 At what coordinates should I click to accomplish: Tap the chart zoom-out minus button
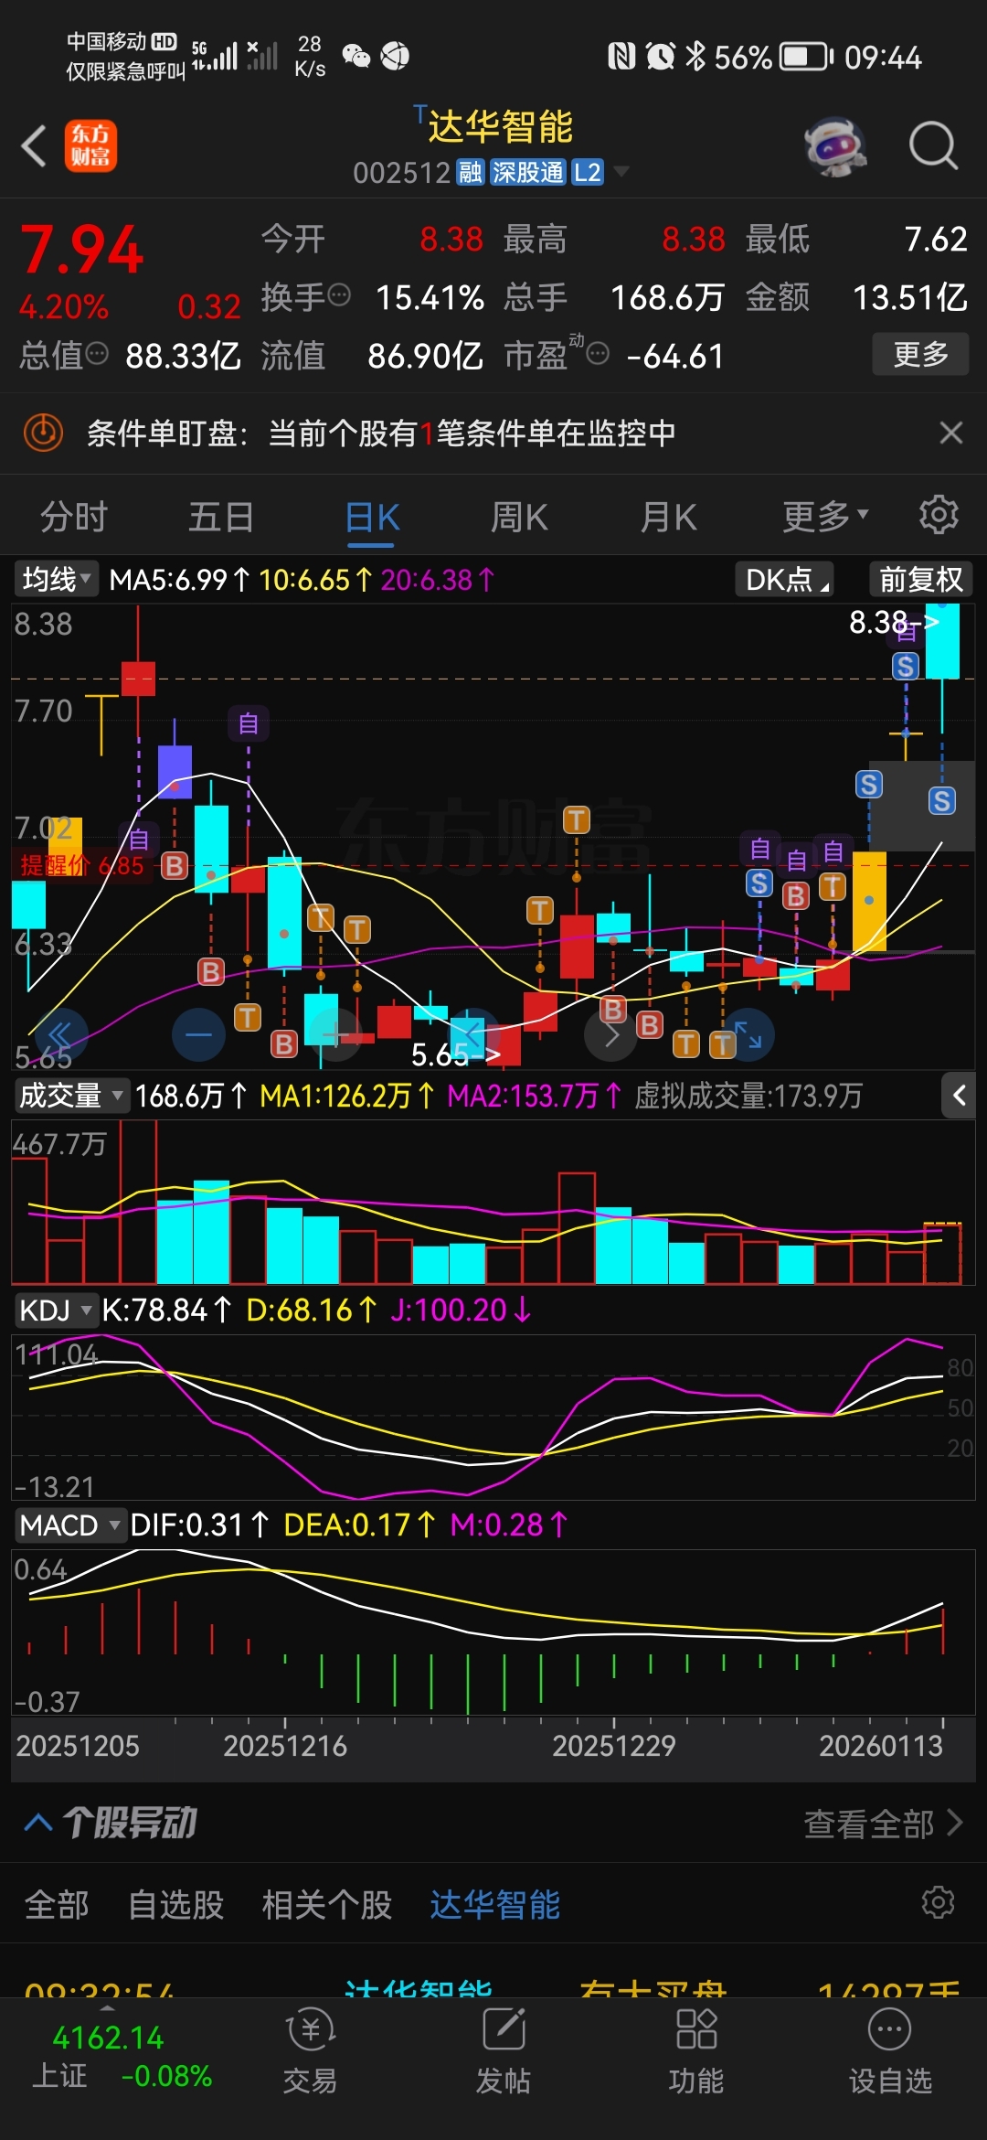tap(198, 1035)
